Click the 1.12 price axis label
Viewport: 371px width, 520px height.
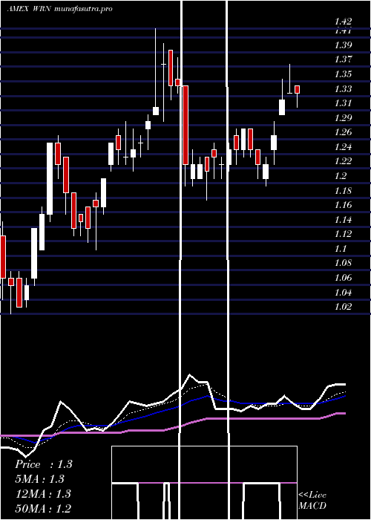tap(343, 234)
